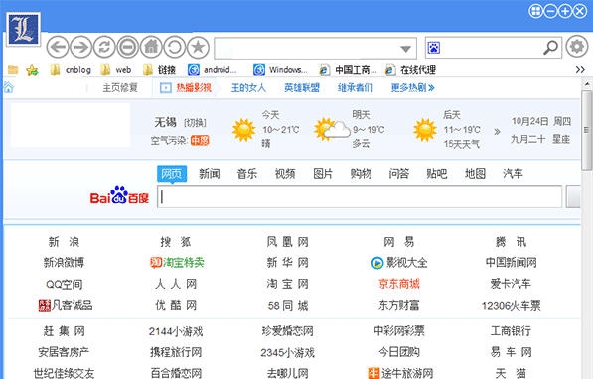Open the Windows... bookmark

[x=280, y=70]
